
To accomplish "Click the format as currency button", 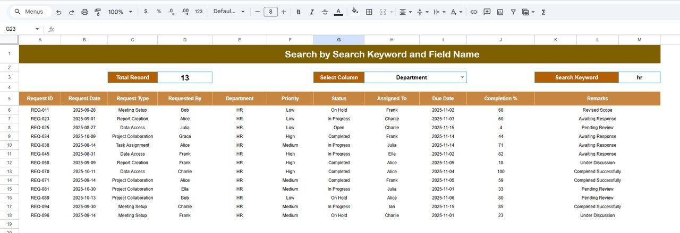I will tap(146, 12).
